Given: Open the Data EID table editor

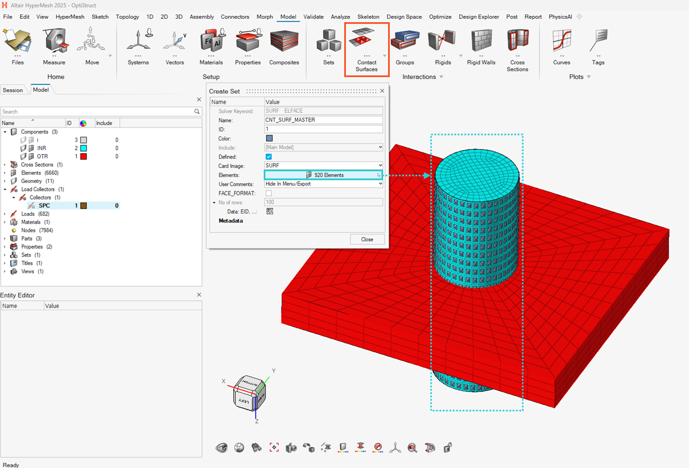Looking at the screenshot, I should tap(270, 211).
